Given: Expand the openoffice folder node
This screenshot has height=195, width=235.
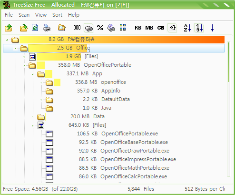Looking at the screenshot, I should coord(41,82).
